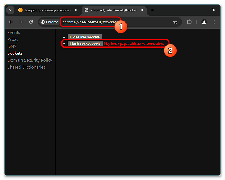Open the Proxy section

pos(13,39)
